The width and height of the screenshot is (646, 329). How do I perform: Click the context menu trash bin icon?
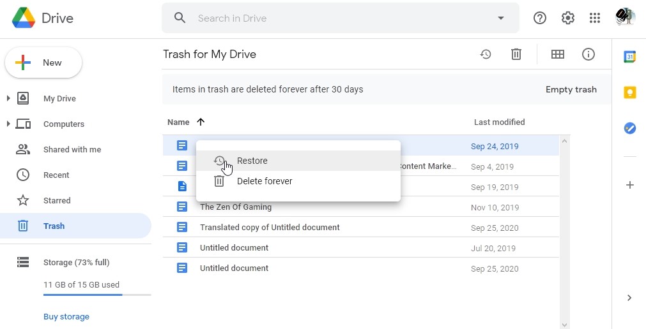click(219, 181)
